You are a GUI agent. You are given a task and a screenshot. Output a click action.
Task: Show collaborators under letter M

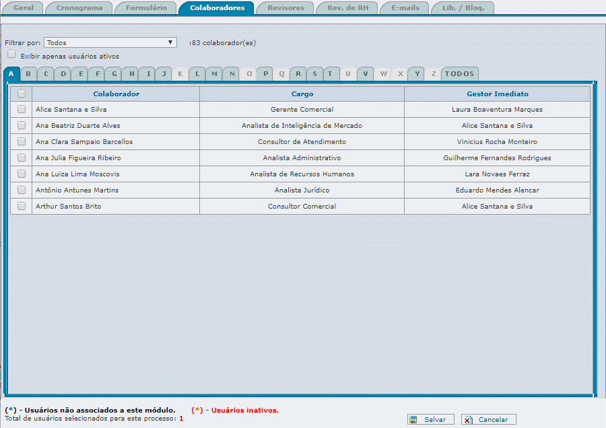[214, 73]
